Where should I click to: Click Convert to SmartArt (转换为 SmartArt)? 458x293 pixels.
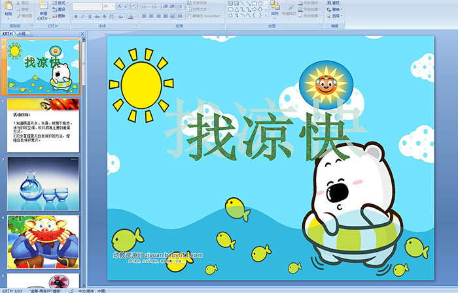(x=205, y=16)
